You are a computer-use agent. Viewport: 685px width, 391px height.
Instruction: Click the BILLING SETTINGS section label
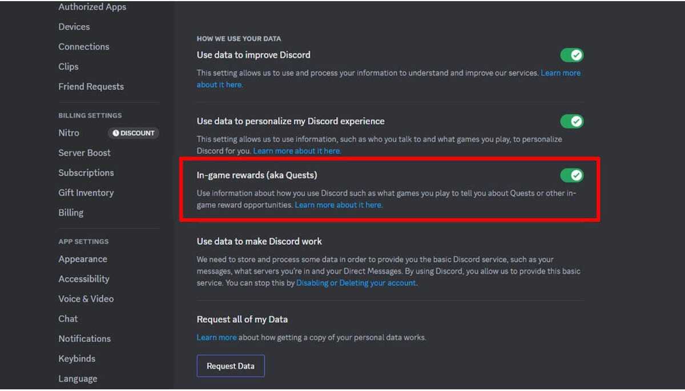click(90, 115)
